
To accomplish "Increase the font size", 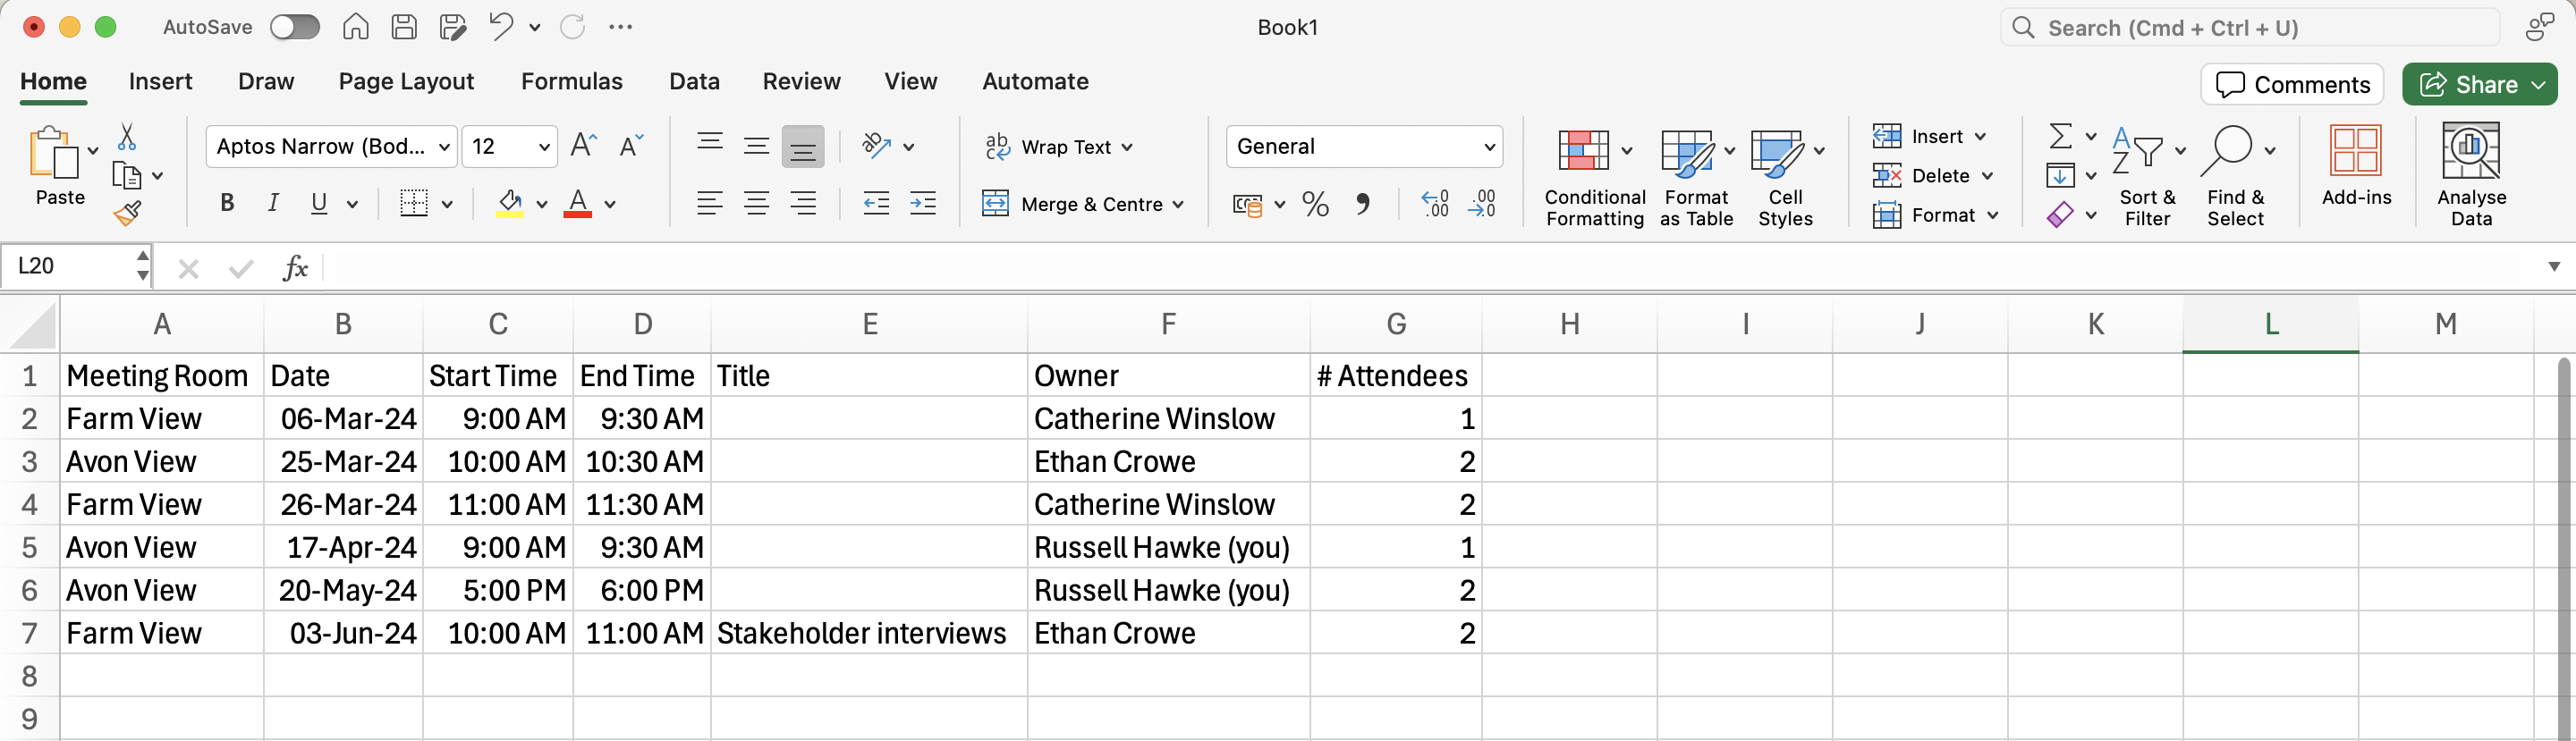I will click(583, 146).
